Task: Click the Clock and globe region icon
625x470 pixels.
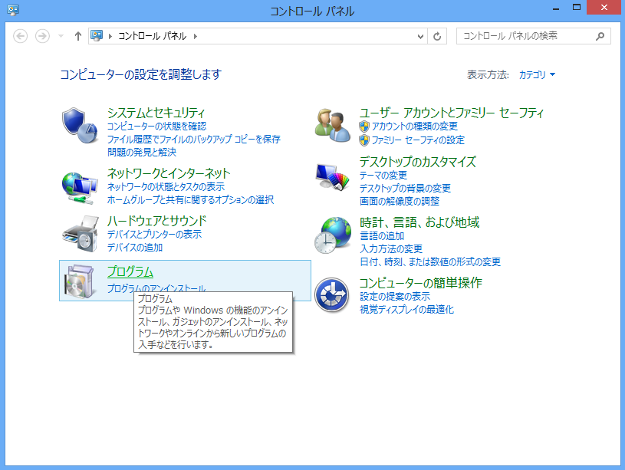Action: click(334, 235)
